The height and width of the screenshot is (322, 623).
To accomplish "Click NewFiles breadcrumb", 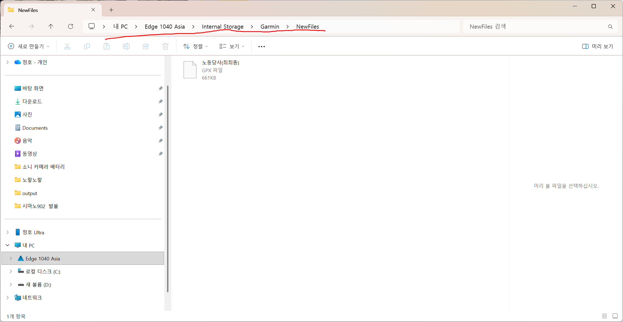I will (x=308, y=27).
